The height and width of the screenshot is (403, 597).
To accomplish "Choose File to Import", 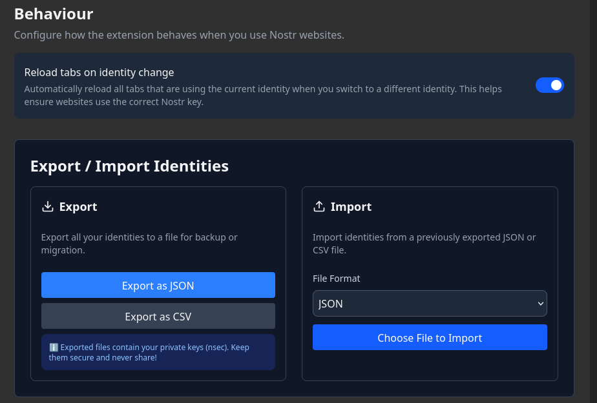I will [430, 337].
